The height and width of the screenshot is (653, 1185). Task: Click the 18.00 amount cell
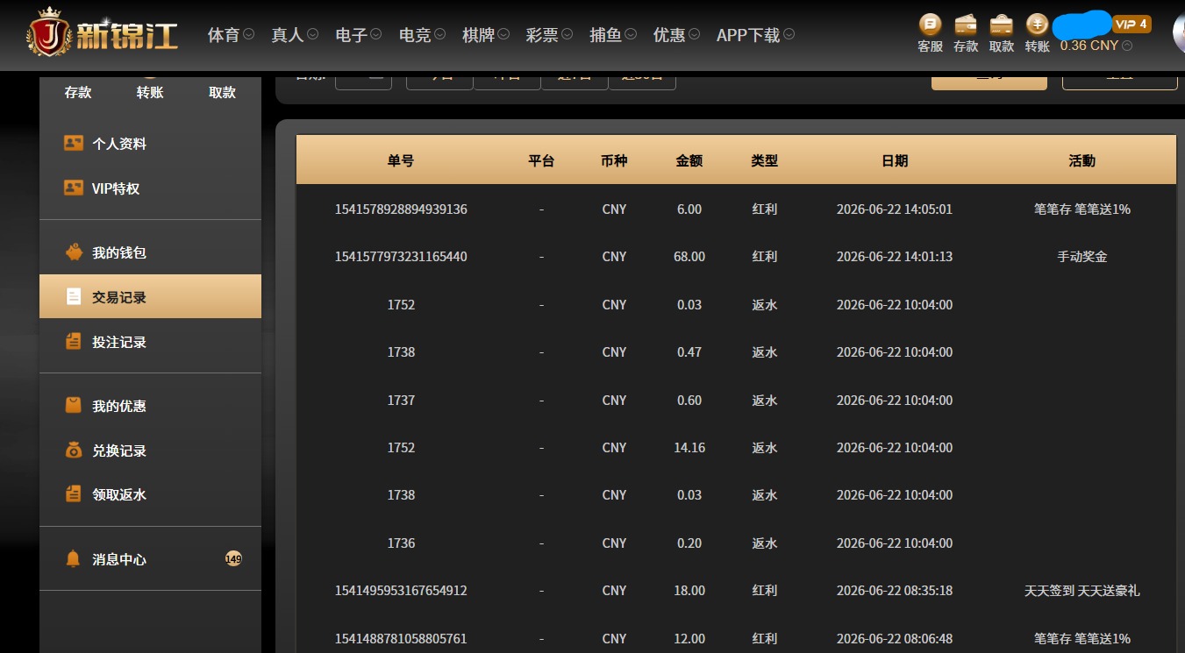click(689, 591)
